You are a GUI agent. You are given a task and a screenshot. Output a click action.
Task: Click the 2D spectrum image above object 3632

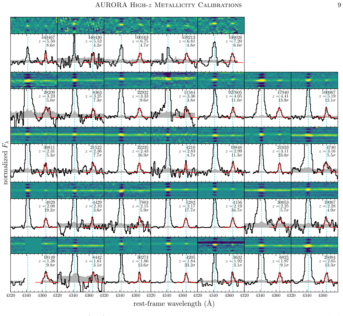coord(221,245)
